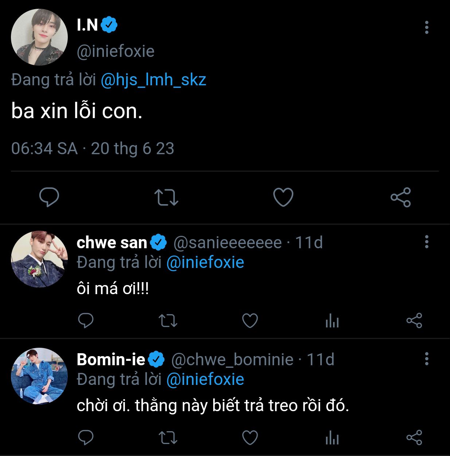Like chwe san's reply

pyautogui.click(x=250, y=321)
